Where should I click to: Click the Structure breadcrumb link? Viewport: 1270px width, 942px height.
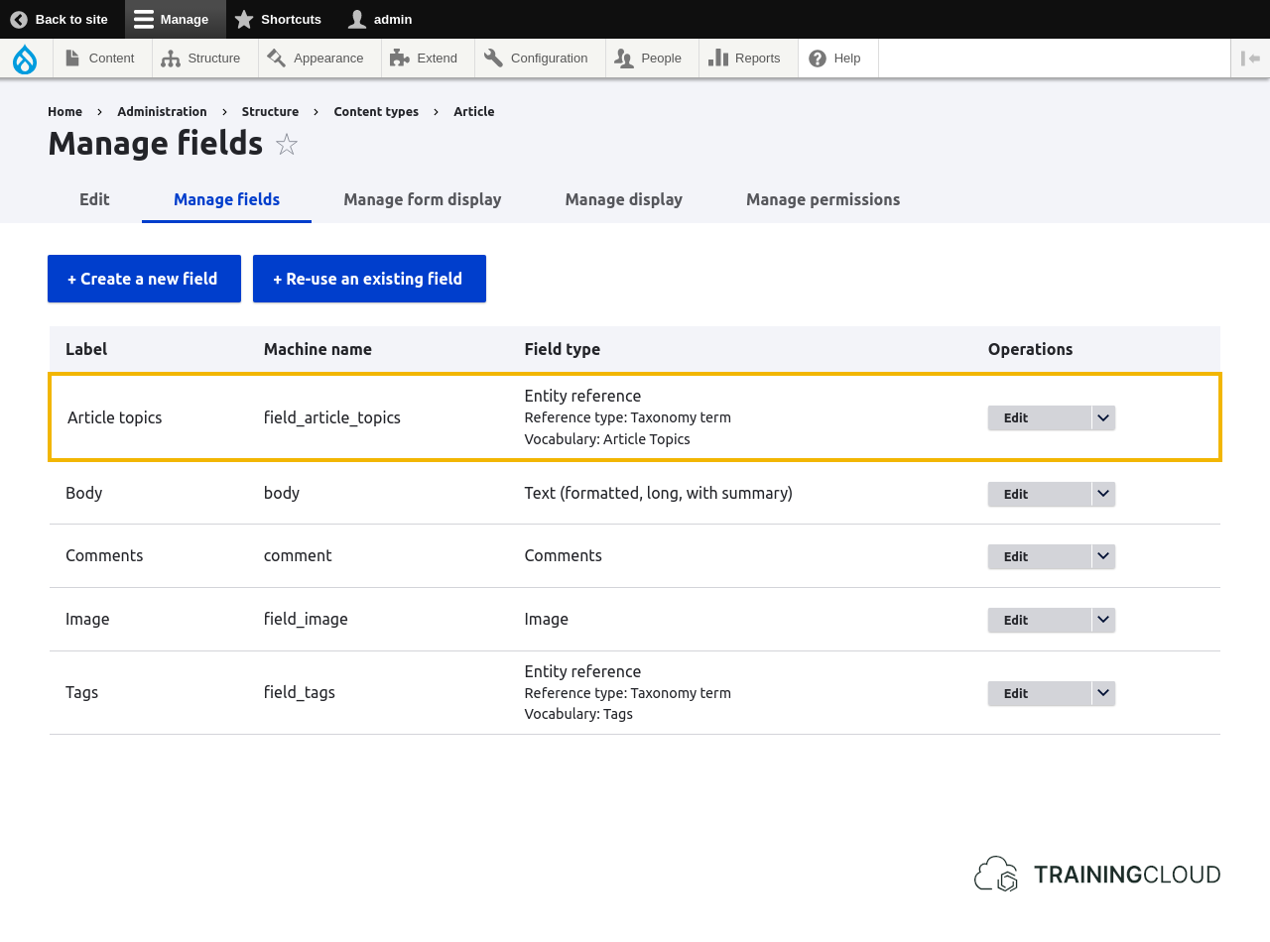click(270, 111)
